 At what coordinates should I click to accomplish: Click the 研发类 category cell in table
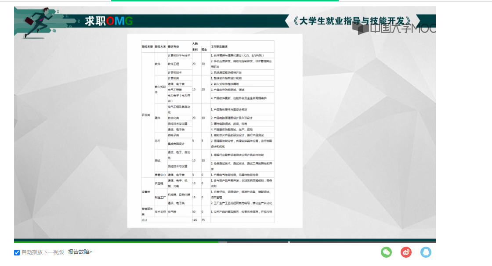pos(145,115)
